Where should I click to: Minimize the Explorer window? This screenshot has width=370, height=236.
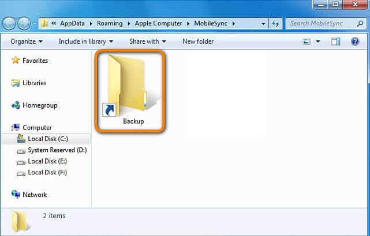[321, 5]
